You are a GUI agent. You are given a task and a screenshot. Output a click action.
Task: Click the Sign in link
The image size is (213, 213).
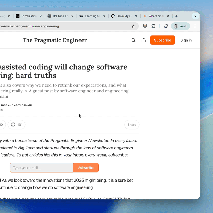(x=186, y=40)
